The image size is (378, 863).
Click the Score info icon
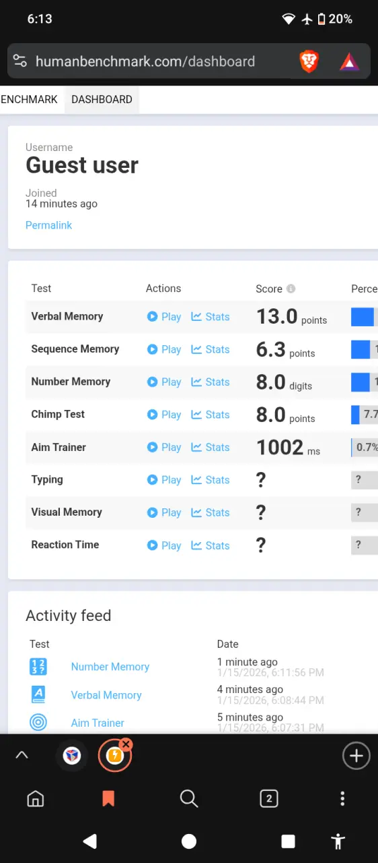point(291,289)
